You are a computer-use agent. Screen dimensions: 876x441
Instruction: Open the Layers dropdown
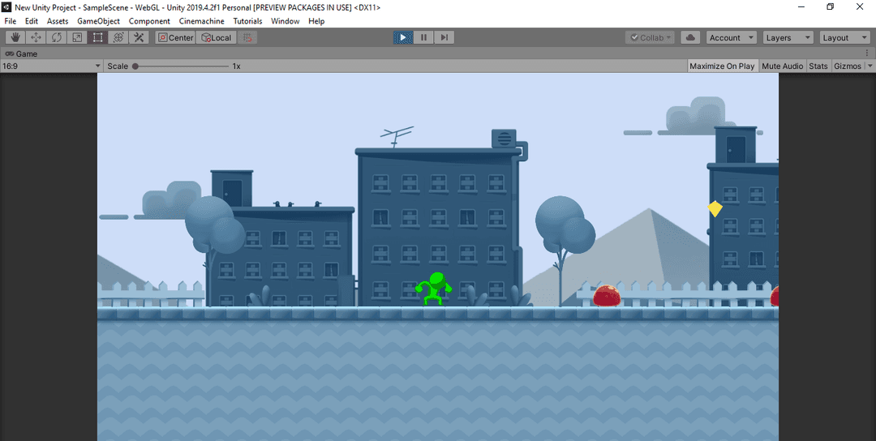[786, 37]
